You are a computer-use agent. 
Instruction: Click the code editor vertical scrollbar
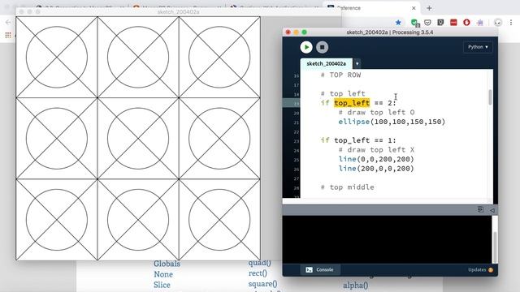tap(490, 97)
